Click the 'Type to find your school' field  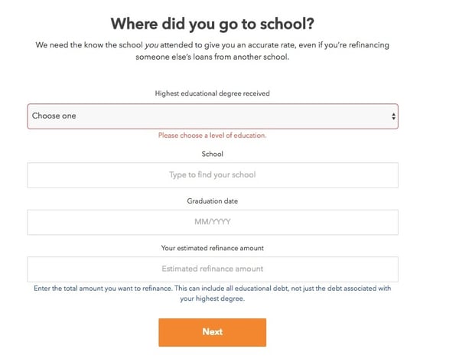pos(213,175)
